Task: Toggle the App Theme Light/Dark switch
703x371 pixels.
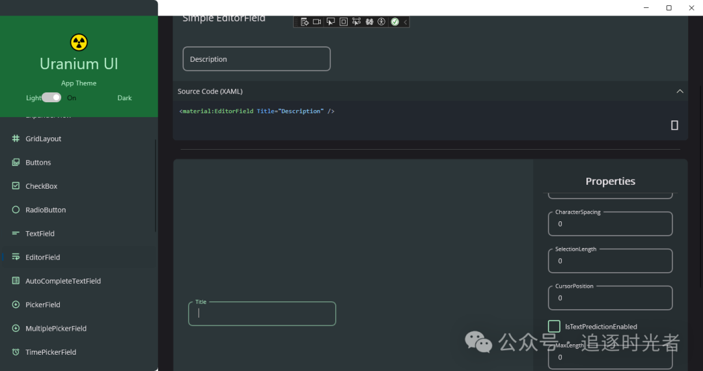Action: [x=51, y=98]
